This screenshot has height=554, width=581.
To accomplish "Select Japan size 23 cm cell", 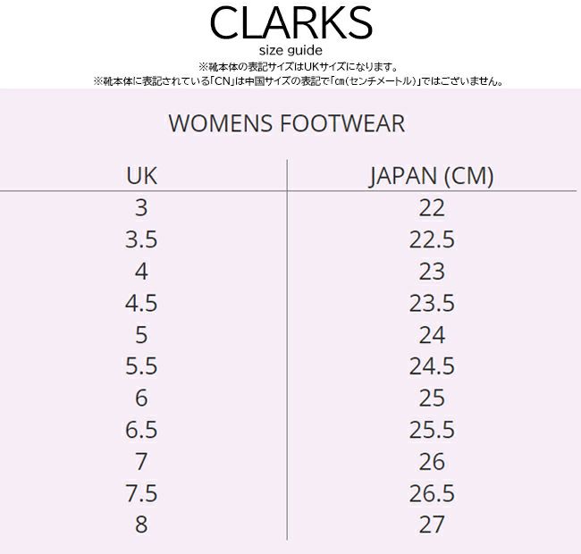I will (x=432, y=272).
